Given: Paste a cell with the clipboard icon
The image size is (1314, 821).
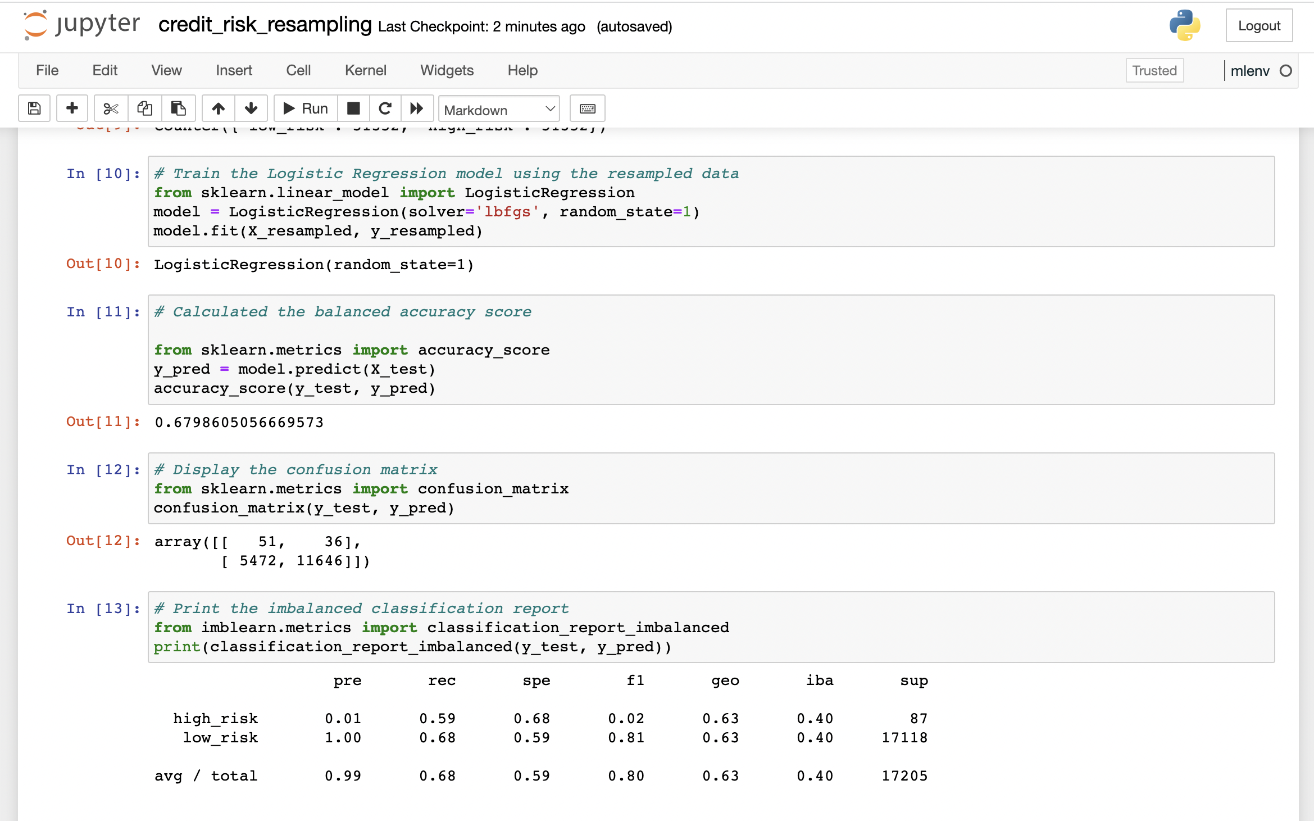Looking at the screenshot, I should (x=179, y=108).
